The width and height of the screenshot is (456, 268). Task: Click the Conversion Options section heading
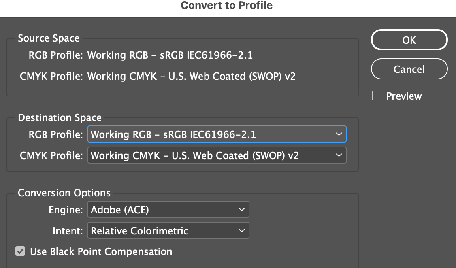click(x=64, y=193)
